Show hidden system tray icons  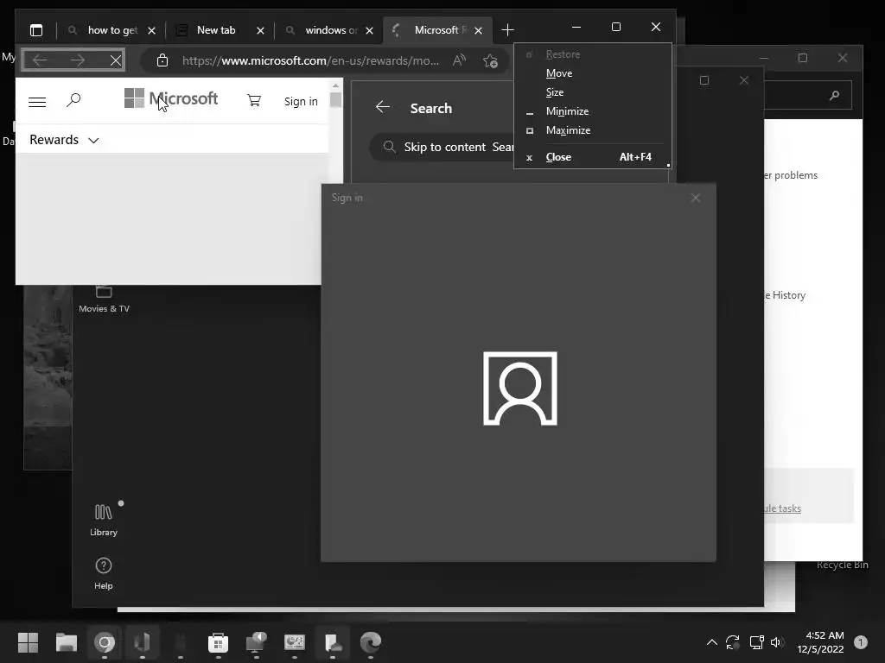(712, 642)
